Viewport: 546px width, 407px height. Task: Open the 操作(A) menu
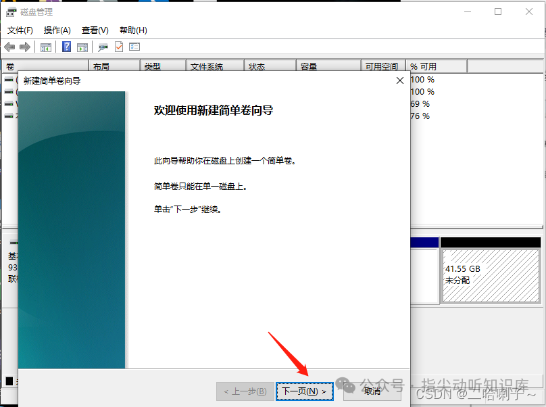coord(57,30)
